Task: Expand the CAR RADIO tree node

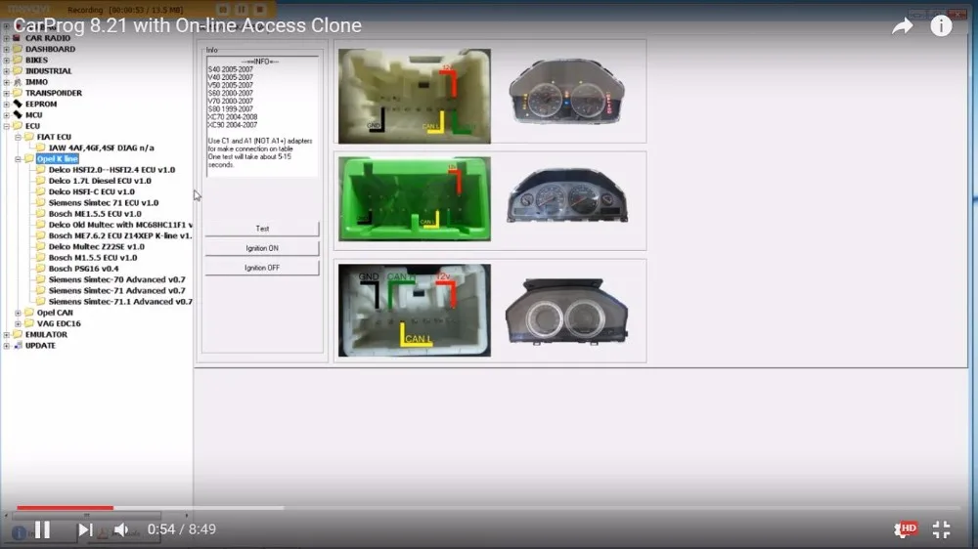Action: (6, 38)
